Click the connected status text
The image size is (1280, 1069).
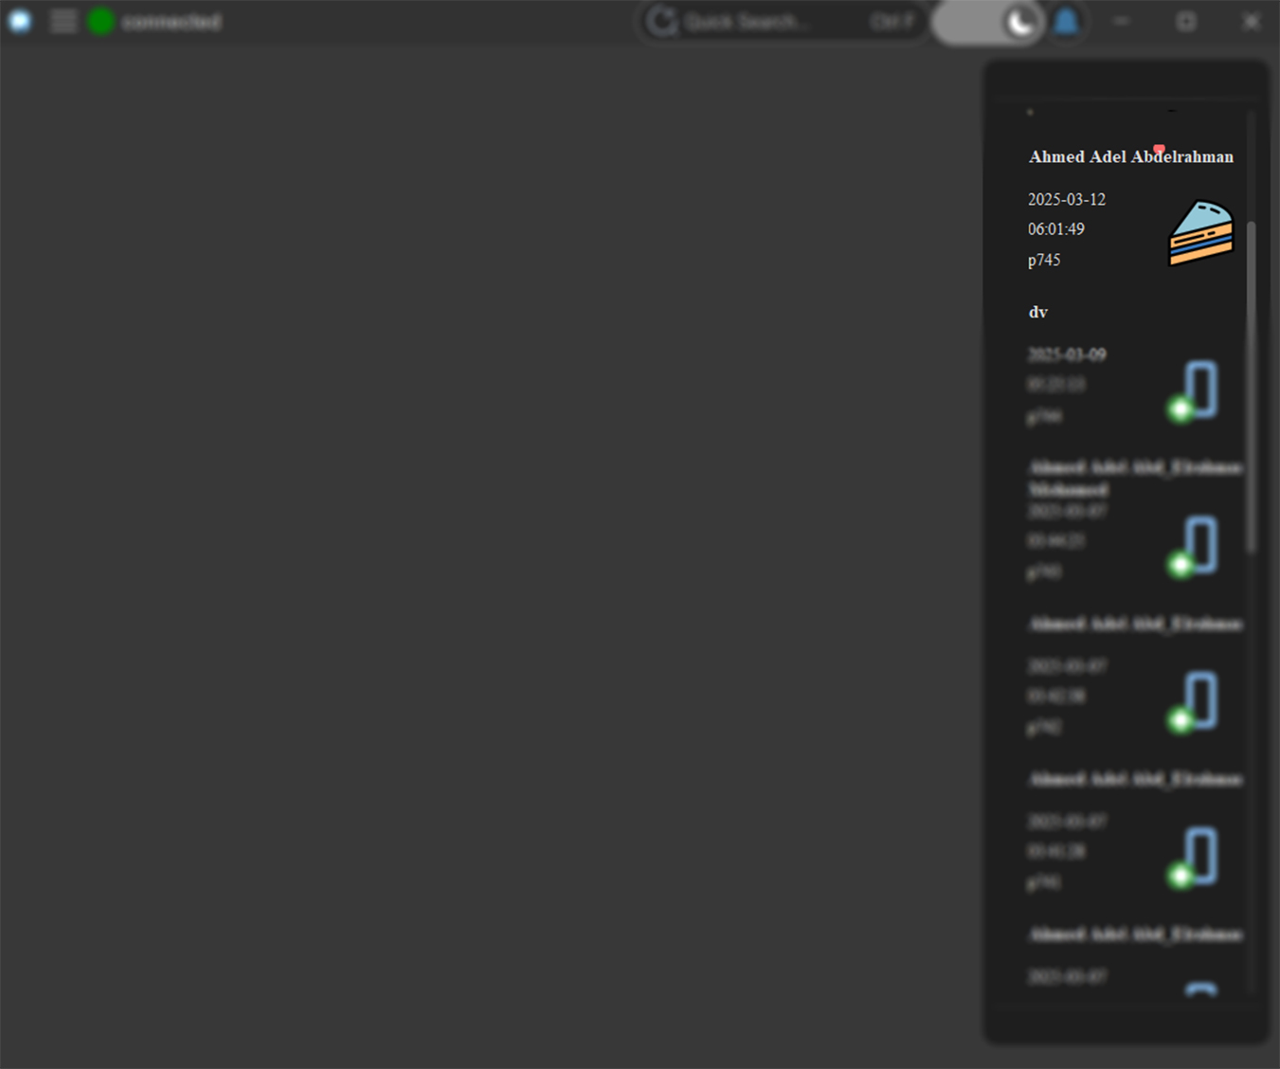pyautogui.click(x=171, y=22)
